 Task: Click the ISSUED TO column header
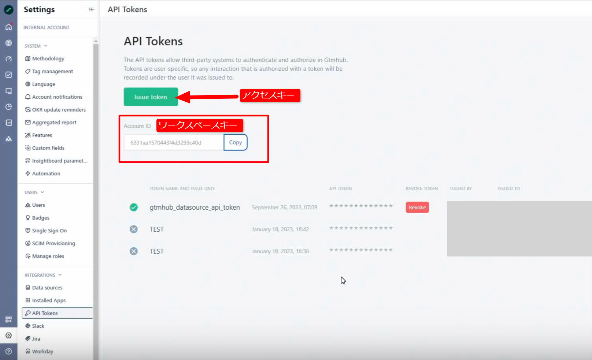point(508,189)
